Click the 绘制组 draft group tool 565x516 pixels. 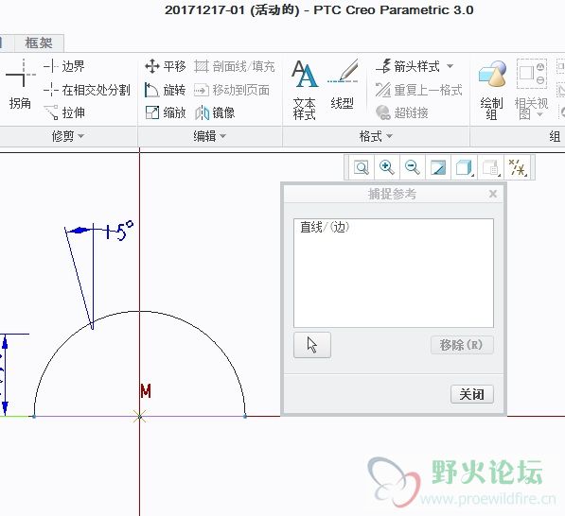[492, 89]
